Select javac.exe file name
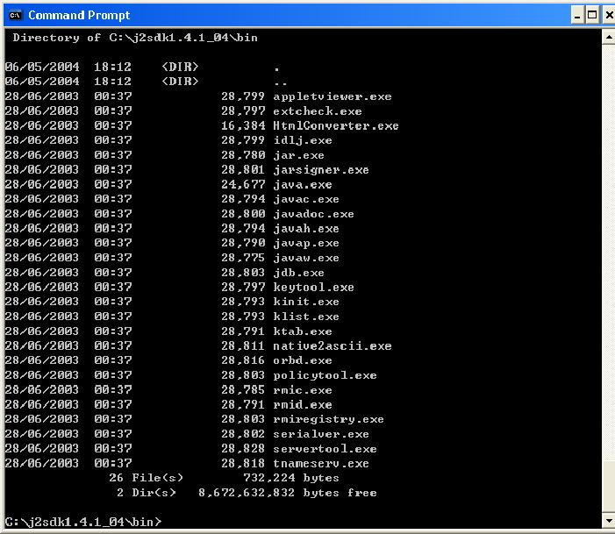Screen dimensions: 615x534 [306, 199]
